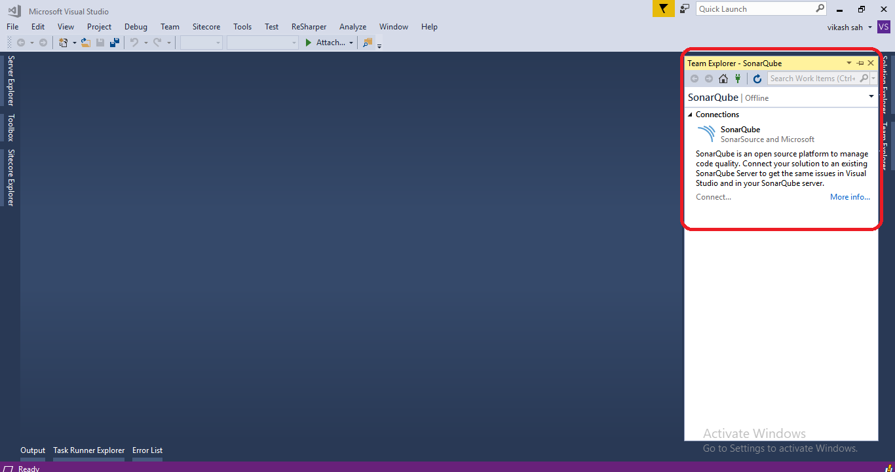Start debugging with the green Attach arrow
895x472 pixels.
pos(308,42)
